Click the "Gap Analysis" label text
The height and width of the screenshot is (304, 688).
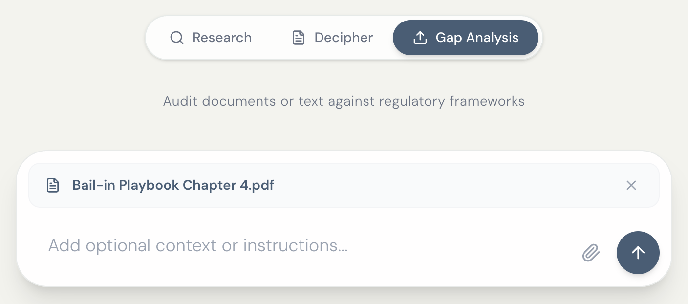coord(477,38)
